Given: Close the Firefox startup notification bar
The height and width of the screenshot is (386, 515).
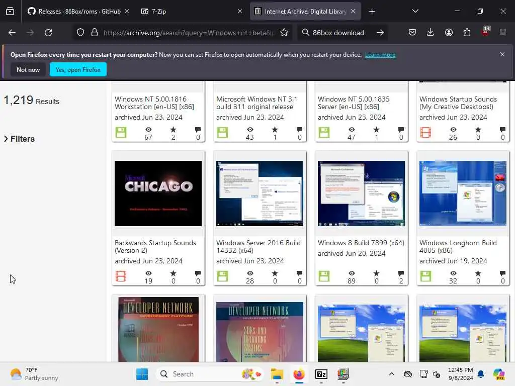Looking at the screenshot, I should pyautogui.click(x=502, y=54).
